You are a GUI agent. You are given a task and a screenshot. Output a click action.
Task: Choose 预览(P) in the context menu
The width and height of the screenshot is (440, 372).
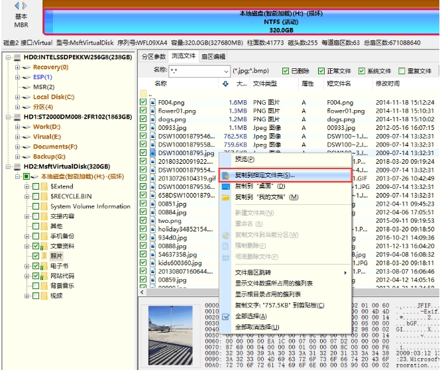(245, 159)
